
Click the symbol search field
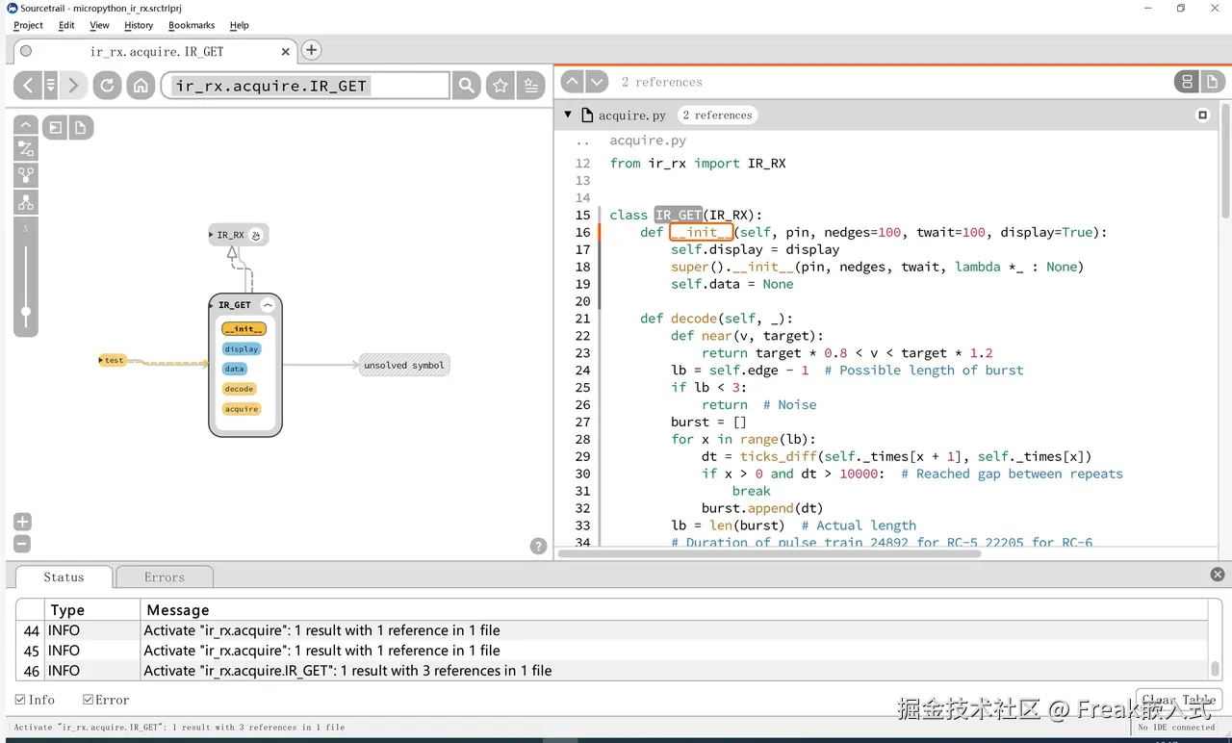[x=305, y=86]
